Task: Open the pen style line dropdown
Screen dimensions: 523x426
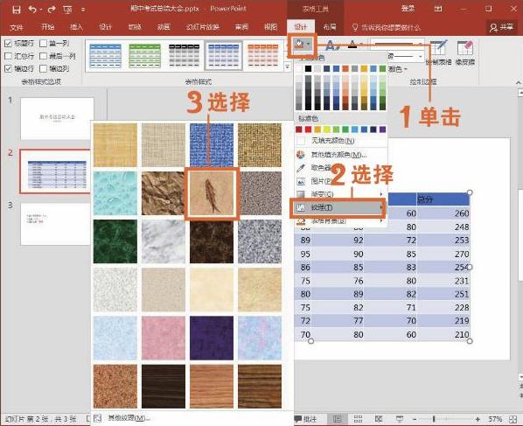Action: [x=421, y=44]
